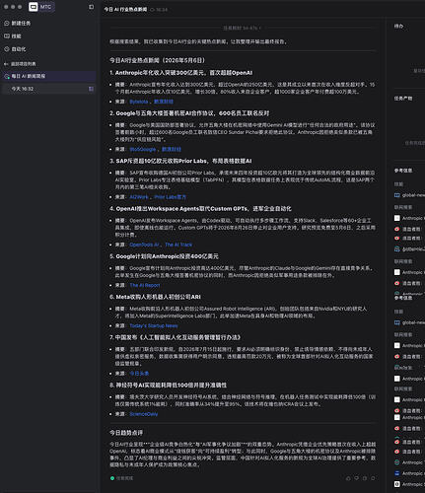
Task: Click the icon beside 今天 16:32
Action: (x=91, y=89)
